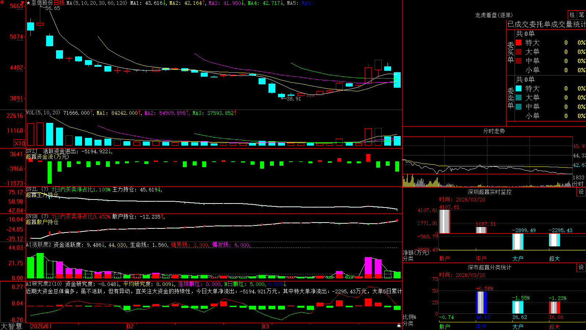586x330 pixels.
Task: Click the 小单 row under 委卖单
Action: click(x=550, y=116)
